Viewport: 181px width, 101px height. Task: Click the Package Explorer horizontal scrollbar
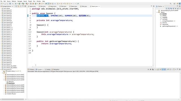(13, 99)
